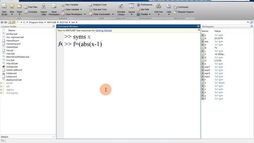The width and height of the screenshot is (254, 143).
Task: Select worker.bat in Current Folder
Action: pyautogui.click(x=12, y=34)
